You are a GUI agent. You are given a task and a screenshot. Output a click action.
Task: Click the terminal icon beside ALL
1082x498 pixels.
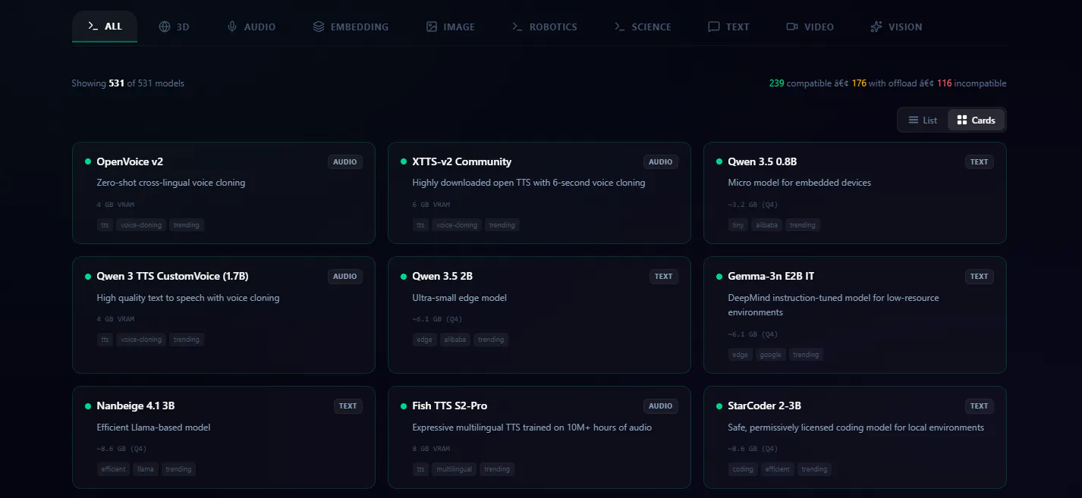pos(93,27)
